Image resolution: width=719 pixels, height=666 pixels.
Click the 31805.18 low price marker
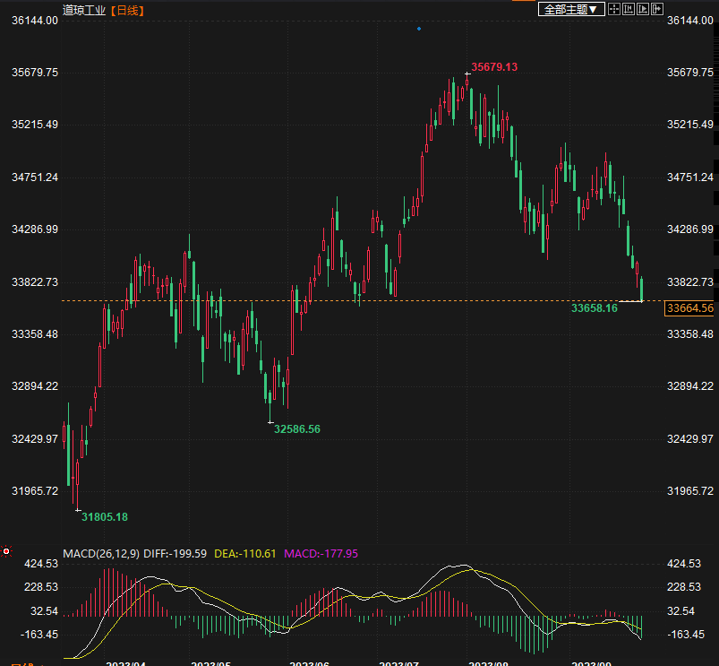[x=104, y=516]
